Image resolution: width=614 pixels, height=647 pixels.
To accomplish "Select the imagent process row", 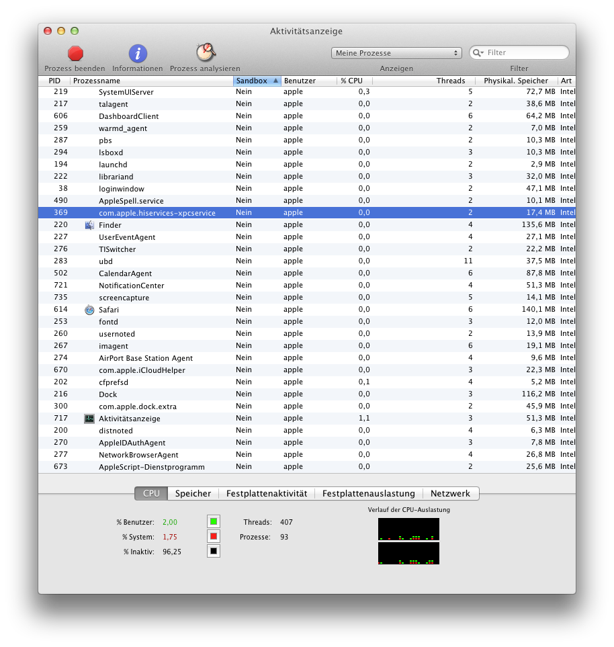I will (x=307, y=346).
